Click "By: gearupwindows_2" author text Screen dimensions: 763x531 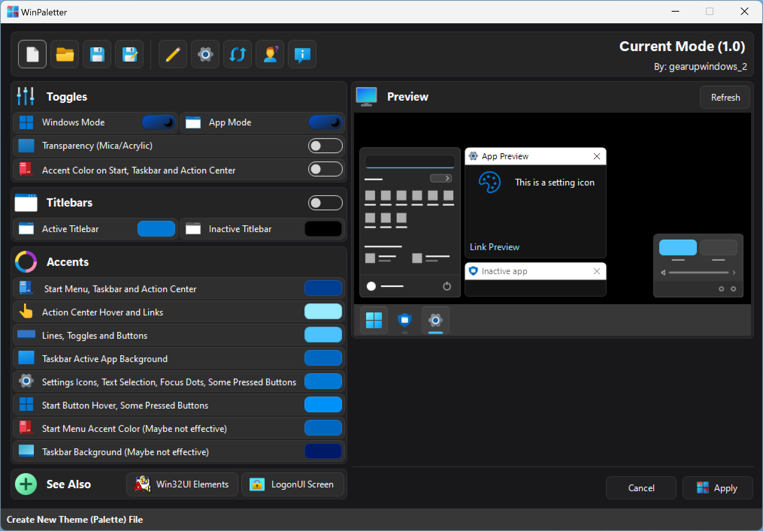(700, 67)
